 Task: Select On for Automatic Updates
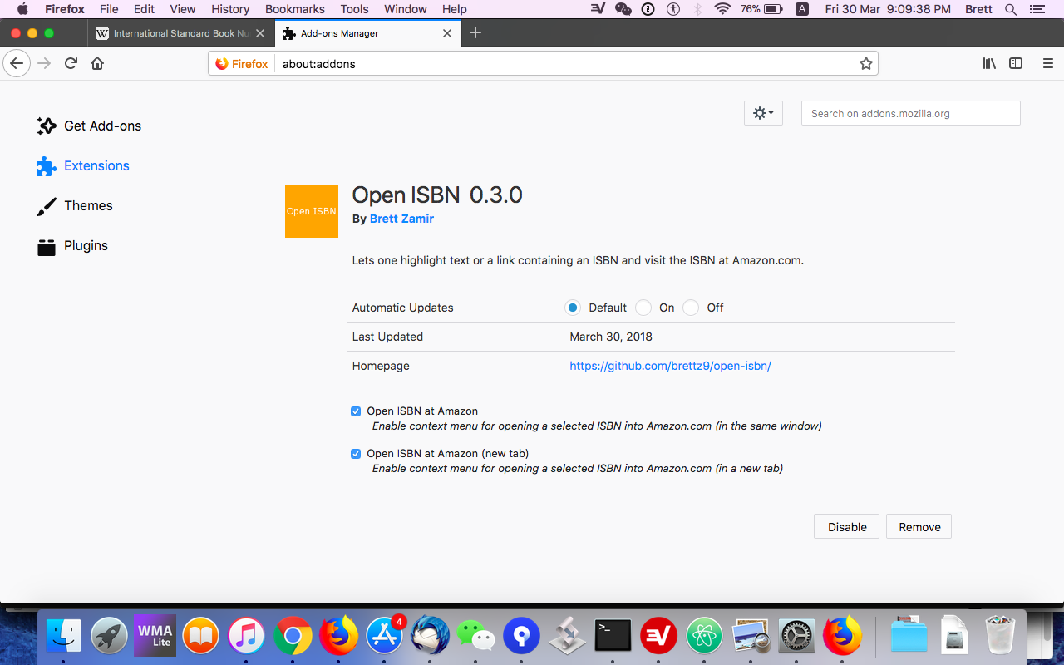[643, 308]
